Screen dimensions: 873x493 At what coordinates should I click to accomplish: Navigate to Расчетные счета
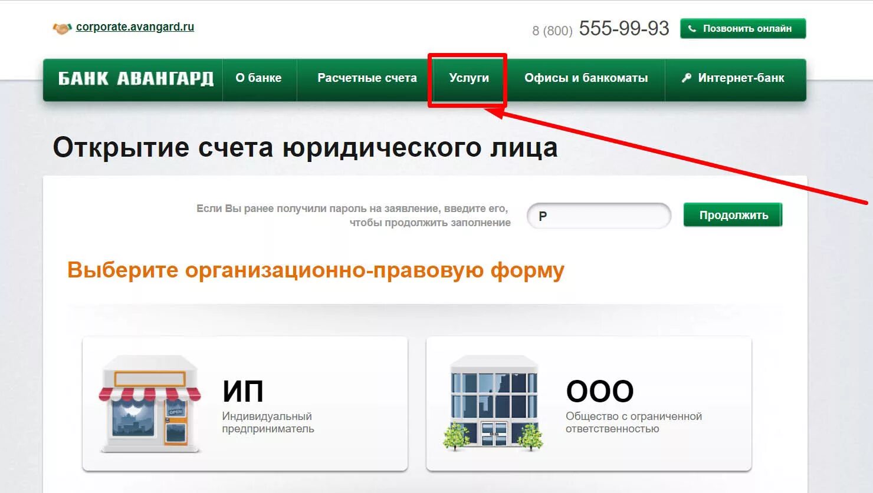tap(367, 77)
